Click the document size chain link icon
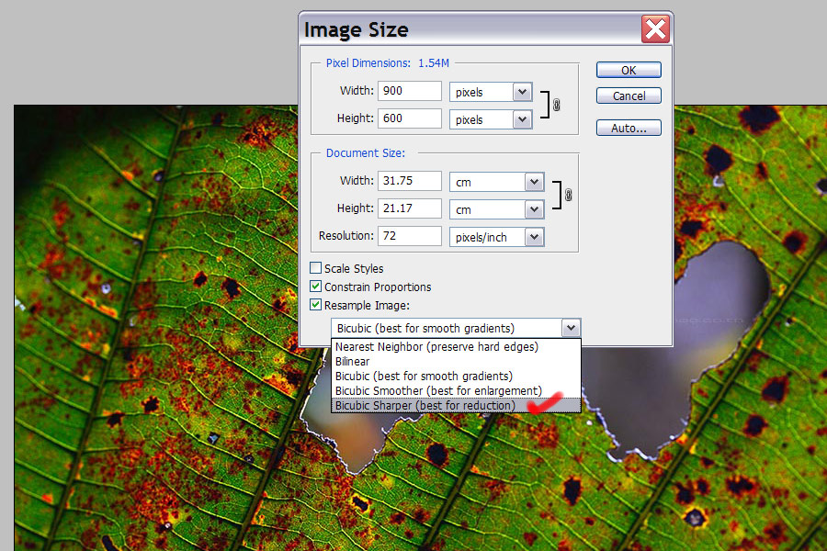The image size is (827, 551). 568,195
